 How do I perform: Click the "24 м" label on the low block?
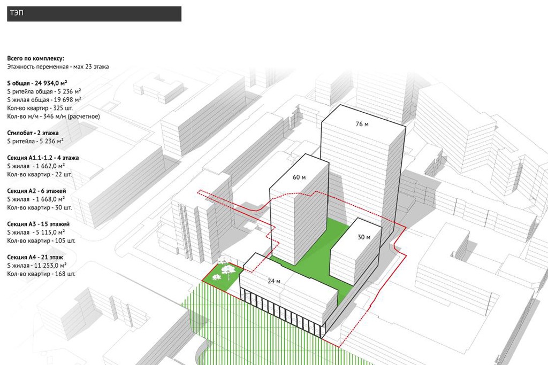tap(273, 282)
